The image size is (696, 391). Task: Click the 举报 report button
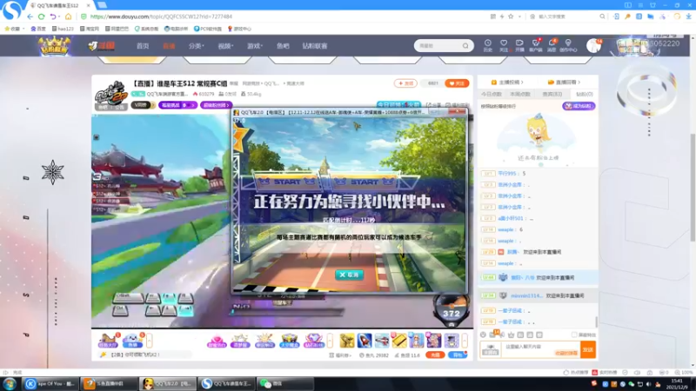pos(233,83)
